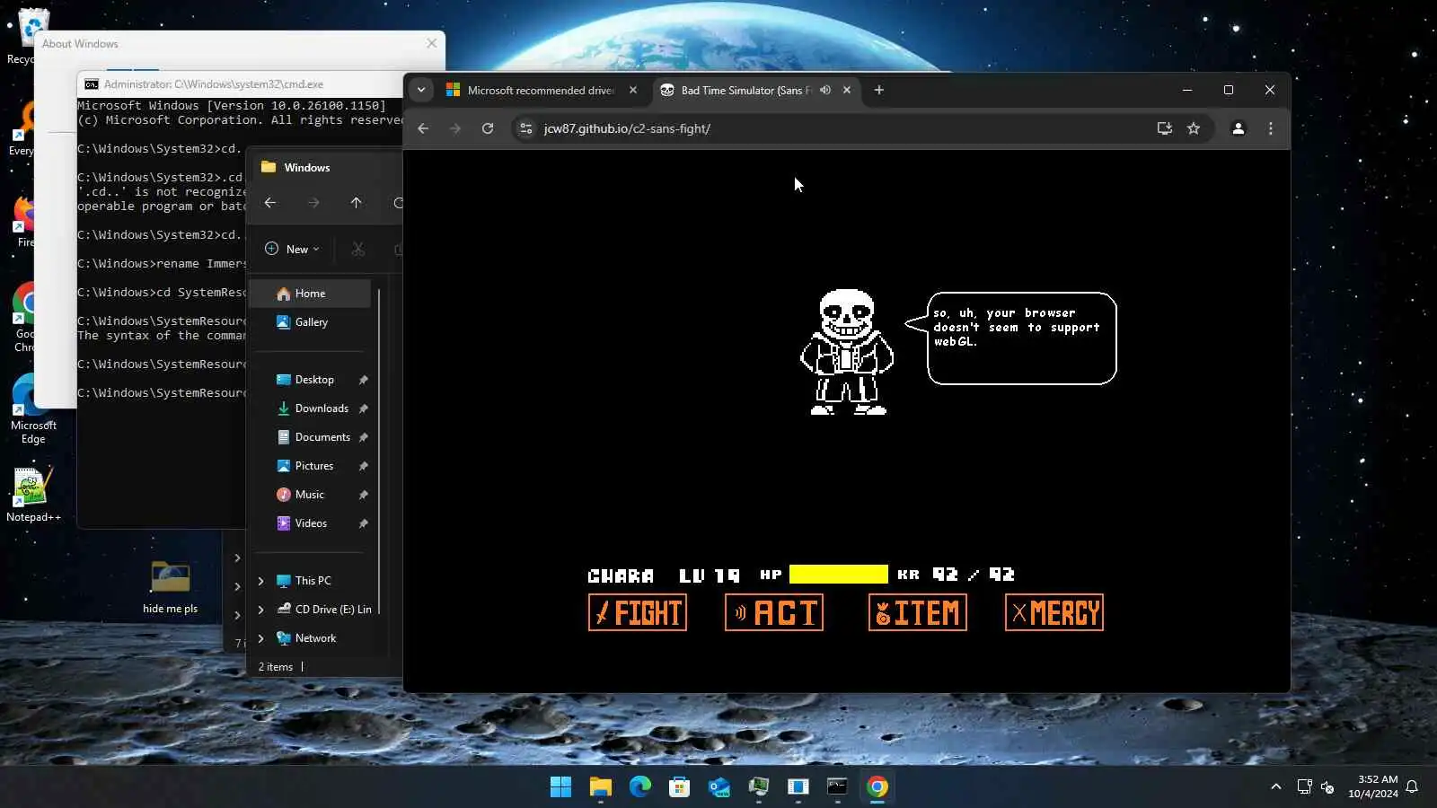Unpin Downloads using its pin icon

[x=364, y=408]
